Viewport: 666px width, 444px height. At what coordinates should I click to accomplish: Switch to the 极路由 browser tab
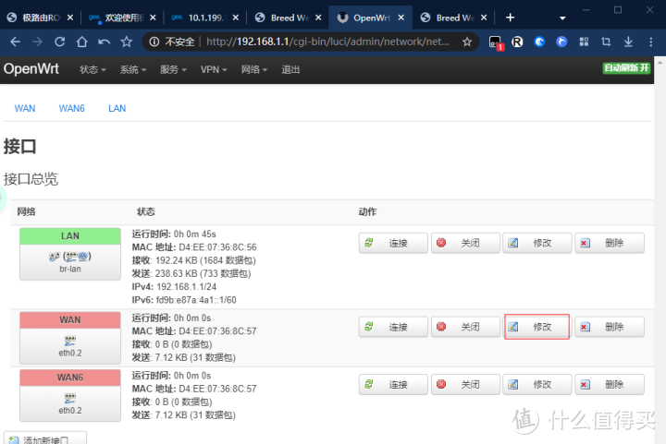coord(41,18)
